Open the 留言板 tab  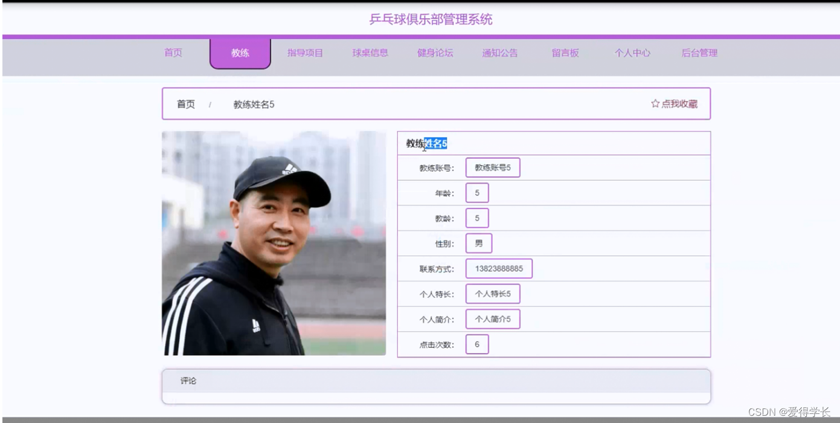point(565,53)
